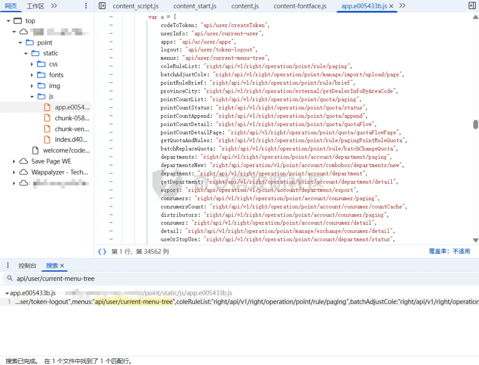Image resolution: width=479 pixels, height=365 pixels.
Task: Click the static folder icon
Action: [x=35, y=53]
